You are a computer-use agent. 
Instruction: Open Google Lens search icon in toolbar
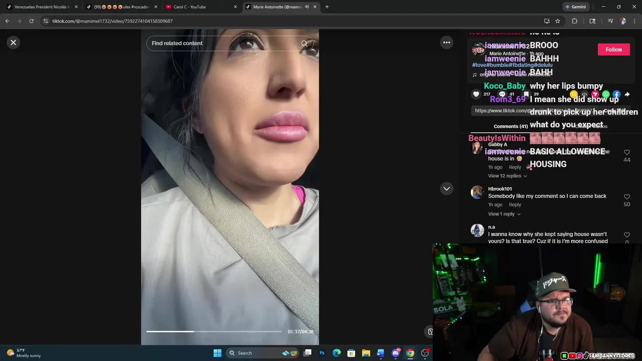pos(592,21)
